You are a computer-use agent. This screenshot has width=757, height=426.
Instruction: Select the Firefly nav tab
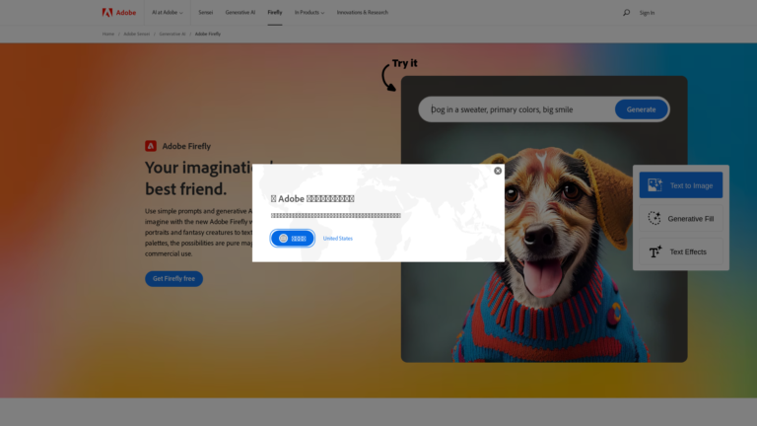point(275,13)
